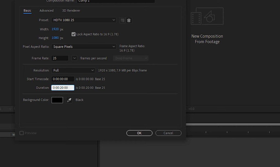Viewport: 280px width, 167px height.
Task: Click the Composition Name field
Action: click(x=116, y=1)
